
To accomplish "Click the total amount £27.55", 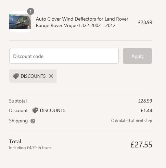I will (141, 145).
